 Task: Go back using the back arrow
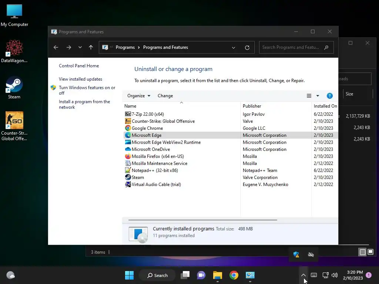56,47
